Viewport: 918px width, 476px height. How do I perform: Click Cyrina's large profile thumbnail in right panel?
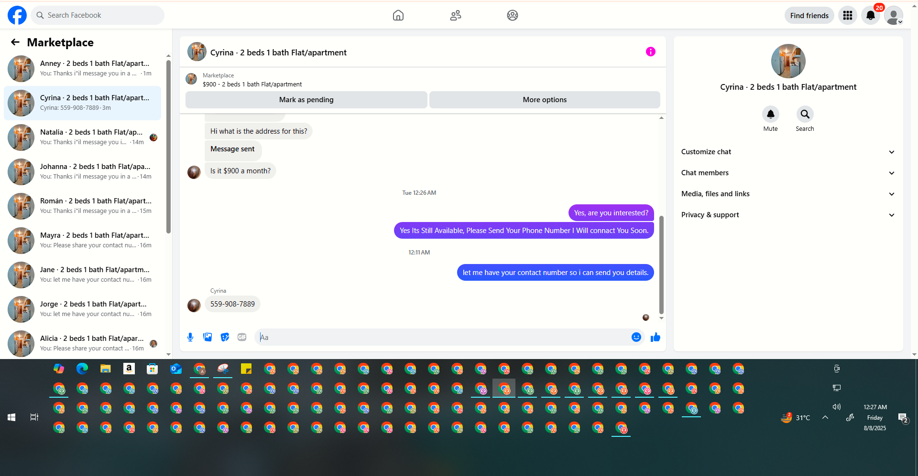pos(788,61)
